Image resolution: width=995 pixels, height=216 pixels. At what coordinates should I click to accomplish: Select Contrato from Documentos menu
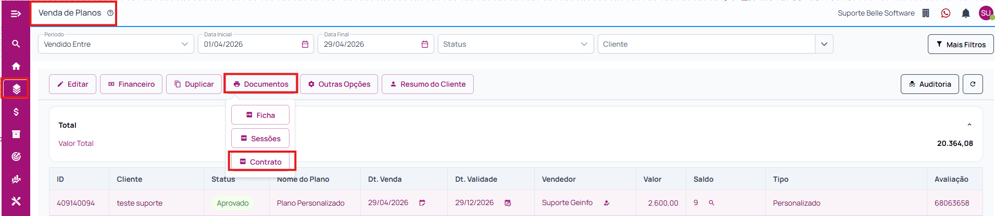click(x=260, y=161)
